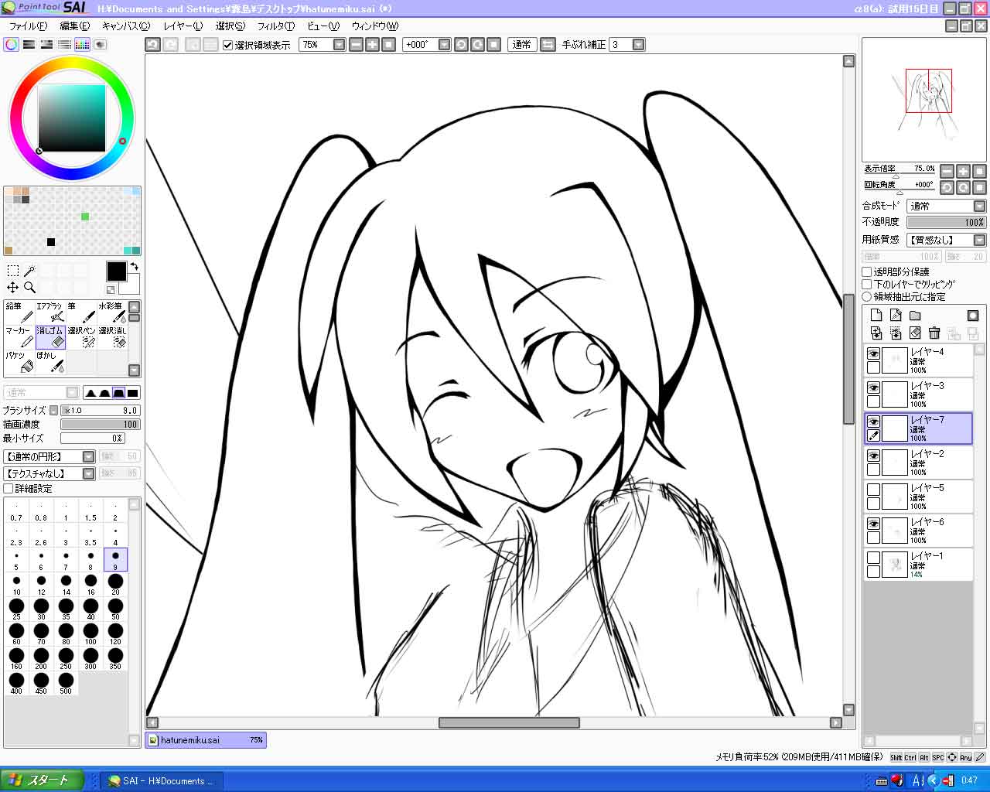
Task: Delete the selected layer with trash icon
Action: pos(934,333)
